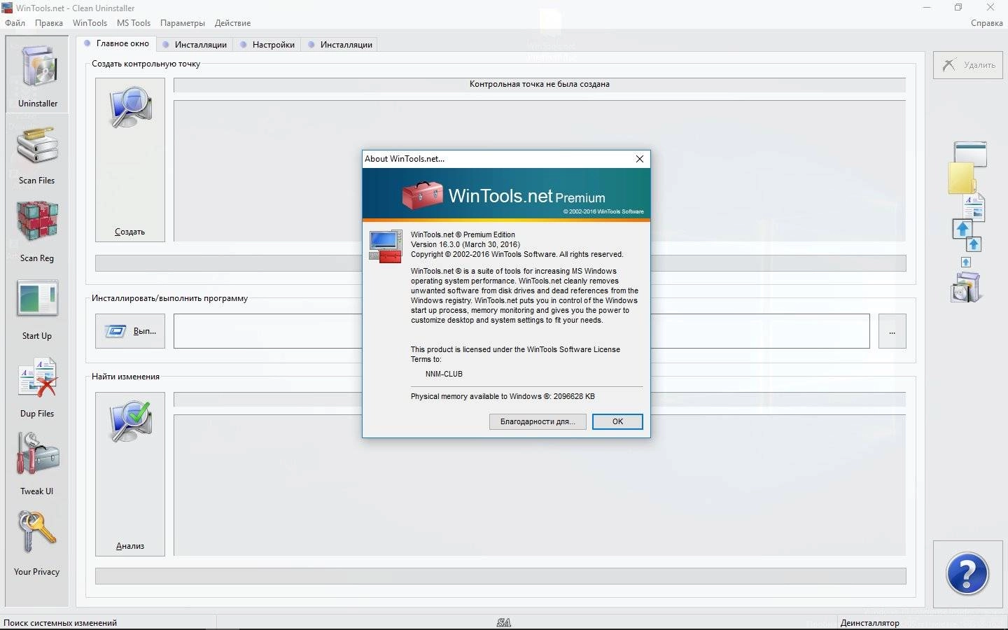
Task: Click the NNM-CLUB licensee name
Action: (x=444, y=374)
